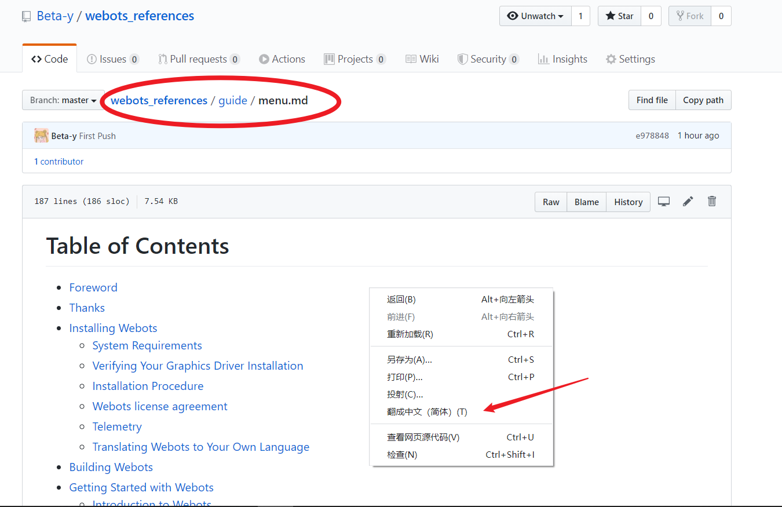Viewport: 782px width, 507px height.
Task: Click Beta-y avatar in commit row
Action: [x=41, y=136]
